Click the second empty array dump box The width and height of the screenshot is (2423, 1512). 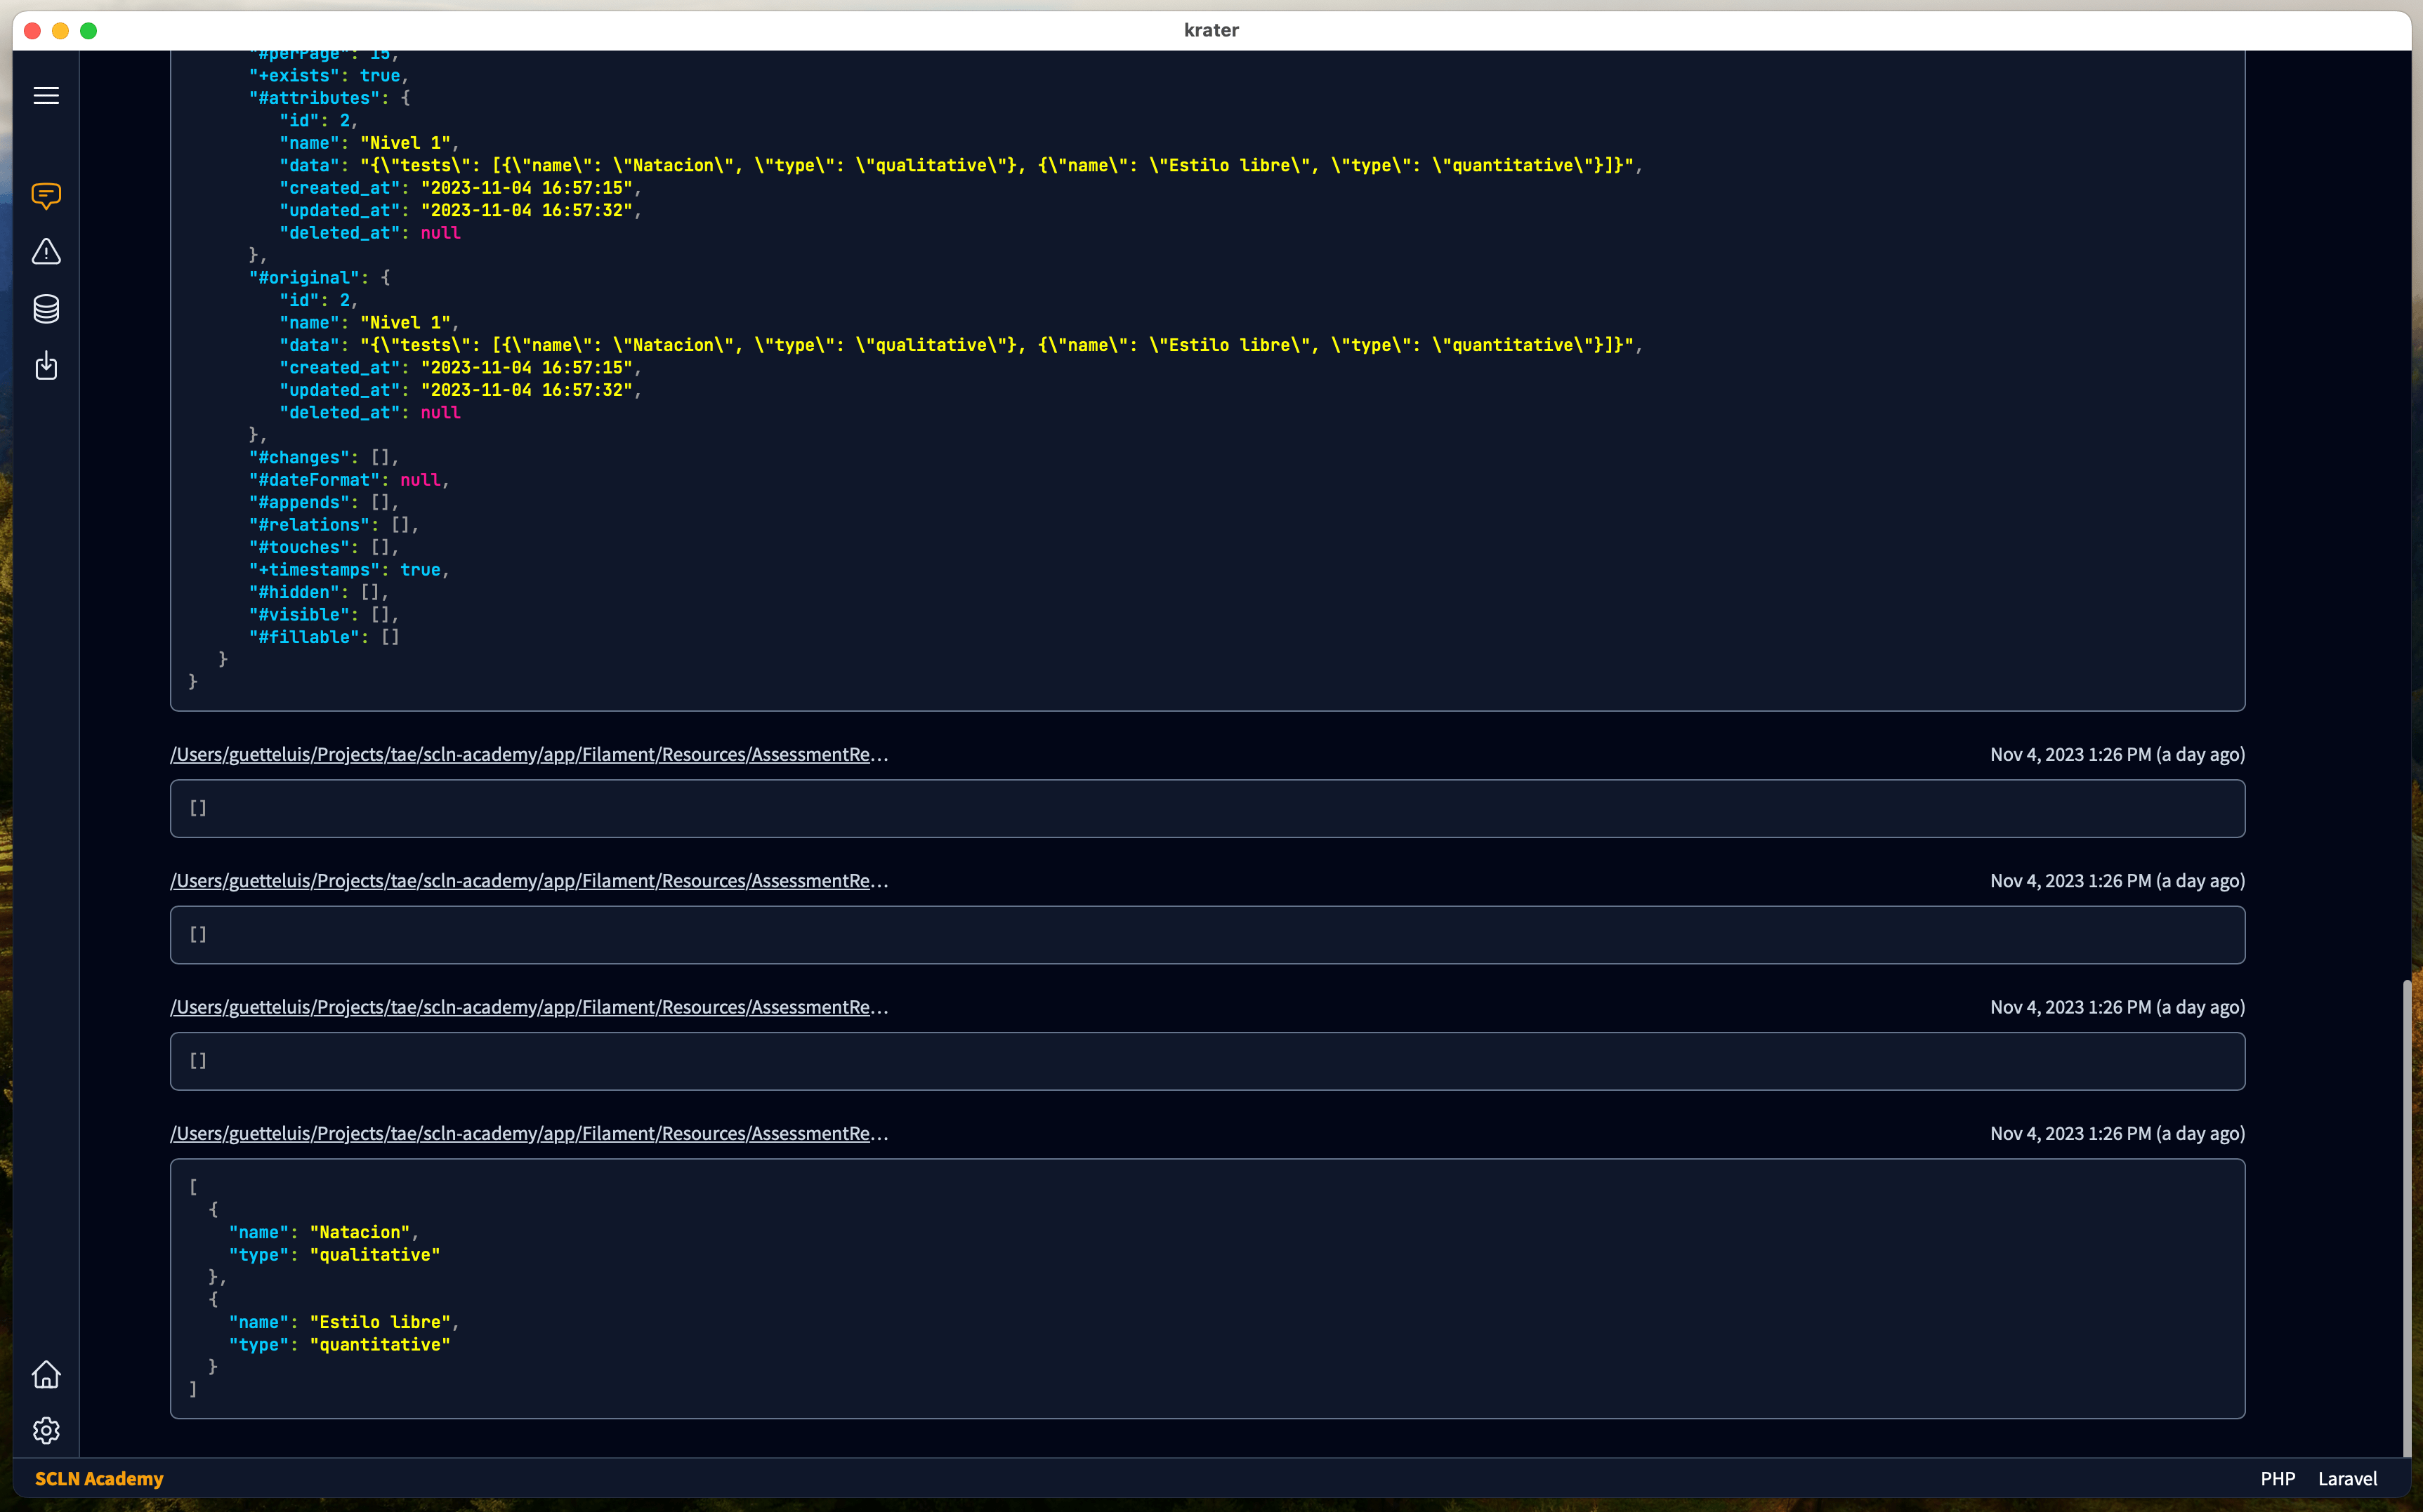pos(1207,934)
